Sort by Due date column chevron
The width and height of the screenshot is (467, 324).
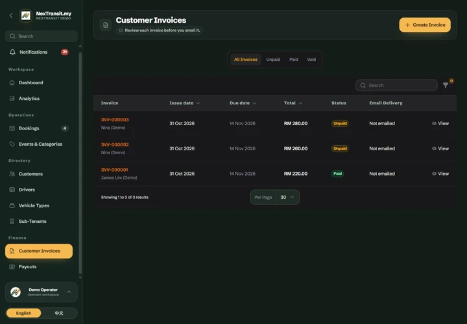click(254, 103)
